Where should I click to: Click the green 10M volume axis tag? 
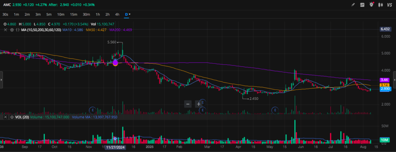pos(385,140)
